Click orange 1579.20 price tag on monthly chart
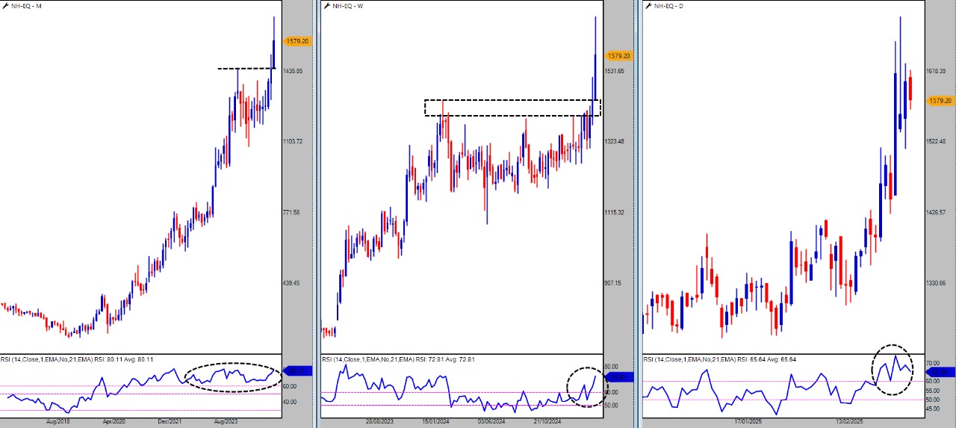The image size is (956, 428). click(296, 42)
